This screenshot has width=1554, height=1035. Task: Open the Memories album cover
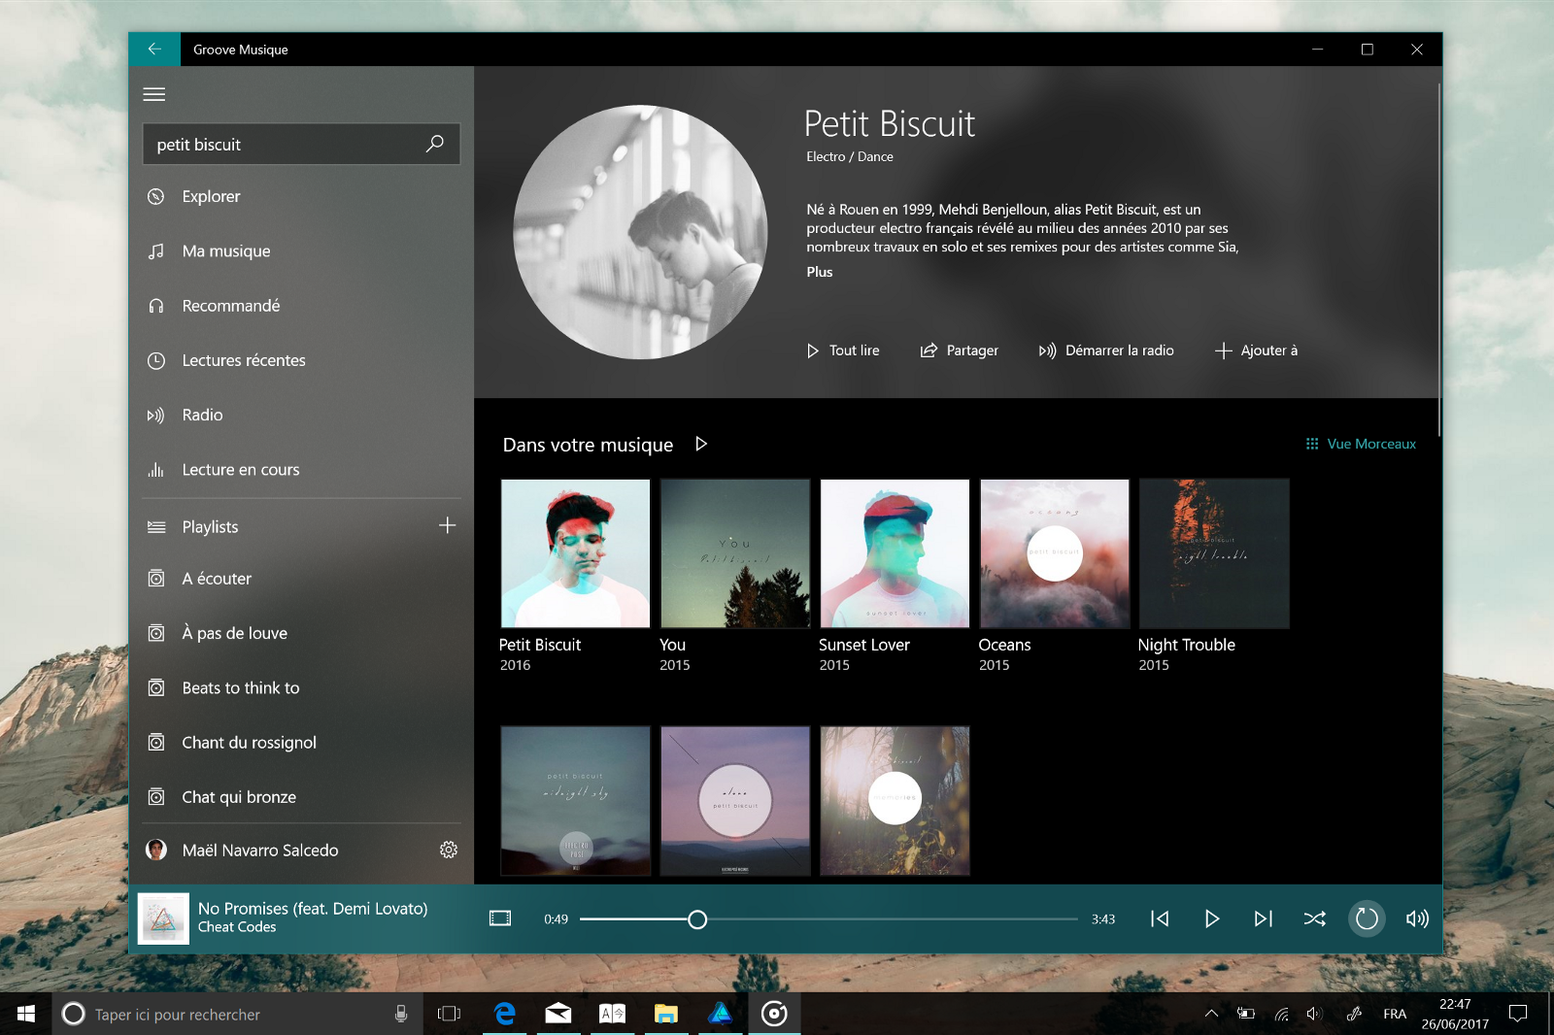[x=895, y=801]
